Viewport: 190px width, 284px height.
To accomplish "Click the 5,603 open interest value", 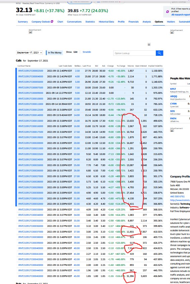I will tap(144, 276).
